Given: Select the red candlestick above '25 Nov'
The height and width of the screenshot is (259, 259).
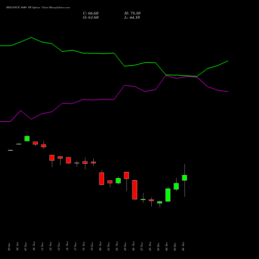Looking at the screenshot, I should pyautogui.click(x=126, y=176).
